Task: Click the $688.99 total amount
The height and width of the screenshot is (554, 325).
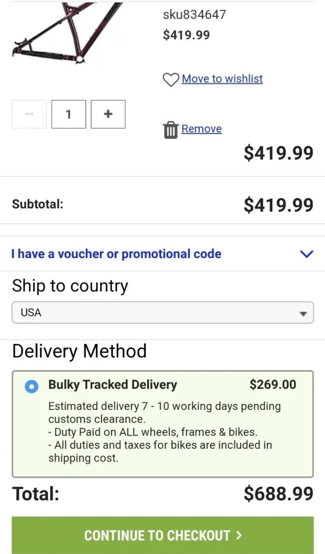Action: point(278,494)
